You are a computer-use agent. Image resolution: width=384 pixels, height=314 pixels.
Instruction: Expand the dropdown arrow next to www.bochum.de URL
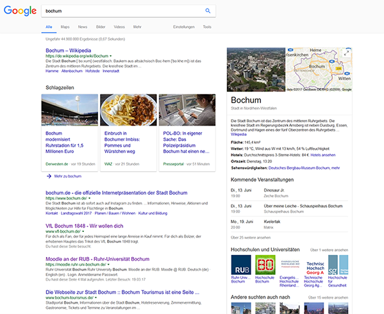(89, 198)
